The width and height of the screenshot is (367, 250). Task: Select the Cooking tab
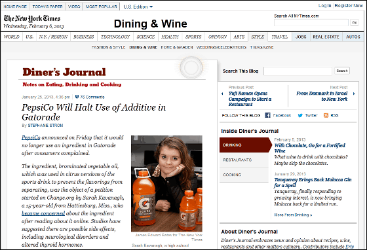tap(244, 175)
